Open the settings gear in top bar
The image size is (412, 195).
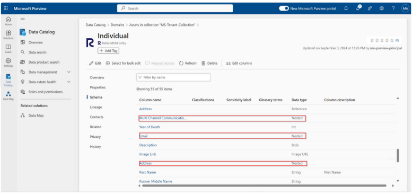[x=382, y=8]
